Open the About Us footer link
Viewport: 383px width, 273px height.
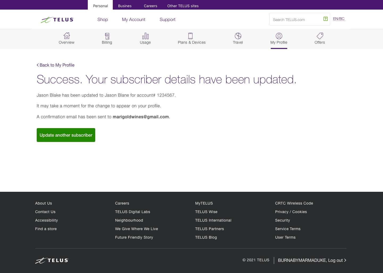click(x=44, y=203)
